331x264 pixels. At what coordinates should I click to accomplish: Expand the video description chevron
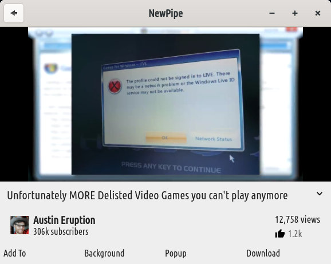tap(320, 194)
